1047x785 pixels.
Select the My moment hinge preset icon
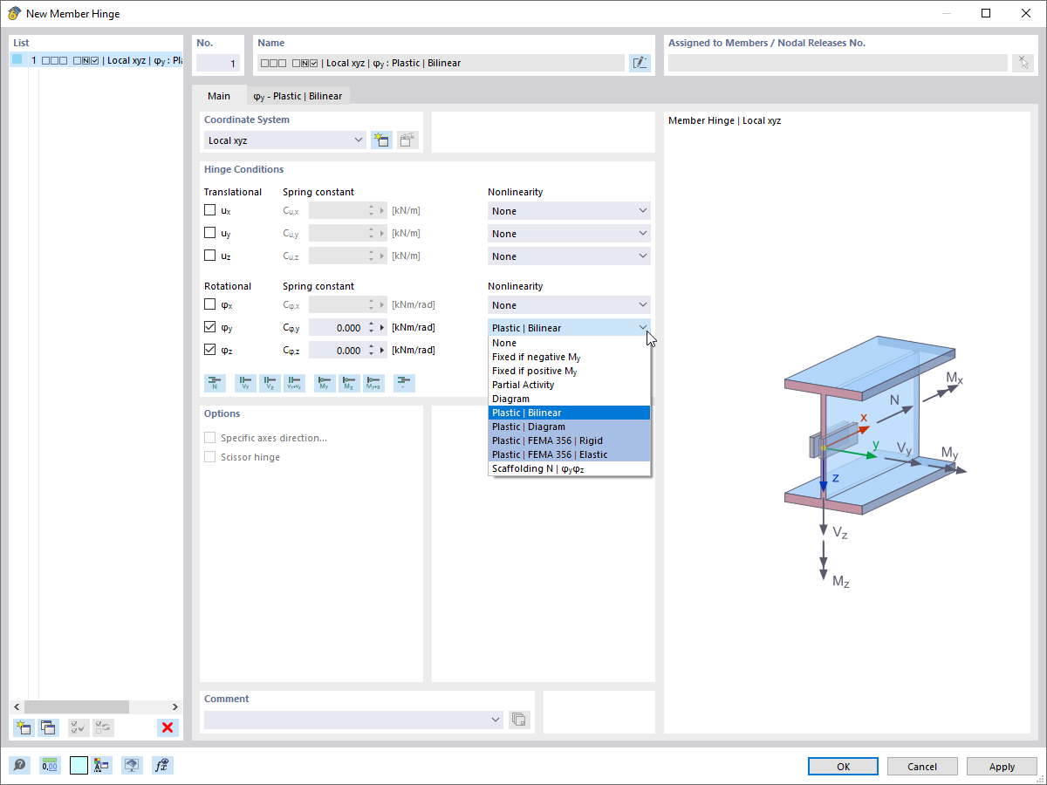[x=324, y=383]
